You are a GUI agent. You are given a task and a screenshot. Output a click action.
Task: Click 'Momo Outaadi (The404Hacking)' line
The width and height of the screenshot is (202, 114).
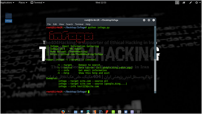coord(69,52)
